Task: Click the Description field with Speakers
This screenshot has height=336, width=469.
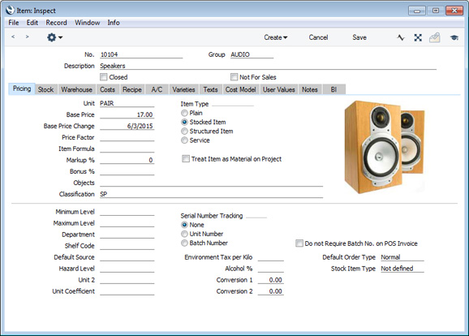Action: 268,66
